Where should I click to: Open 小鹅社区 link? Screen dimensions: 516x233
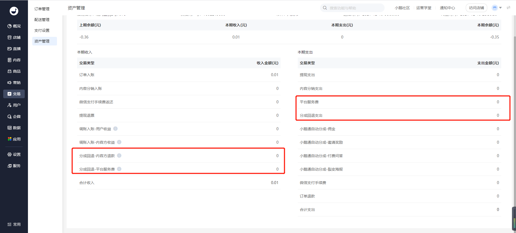coord(402,8)
